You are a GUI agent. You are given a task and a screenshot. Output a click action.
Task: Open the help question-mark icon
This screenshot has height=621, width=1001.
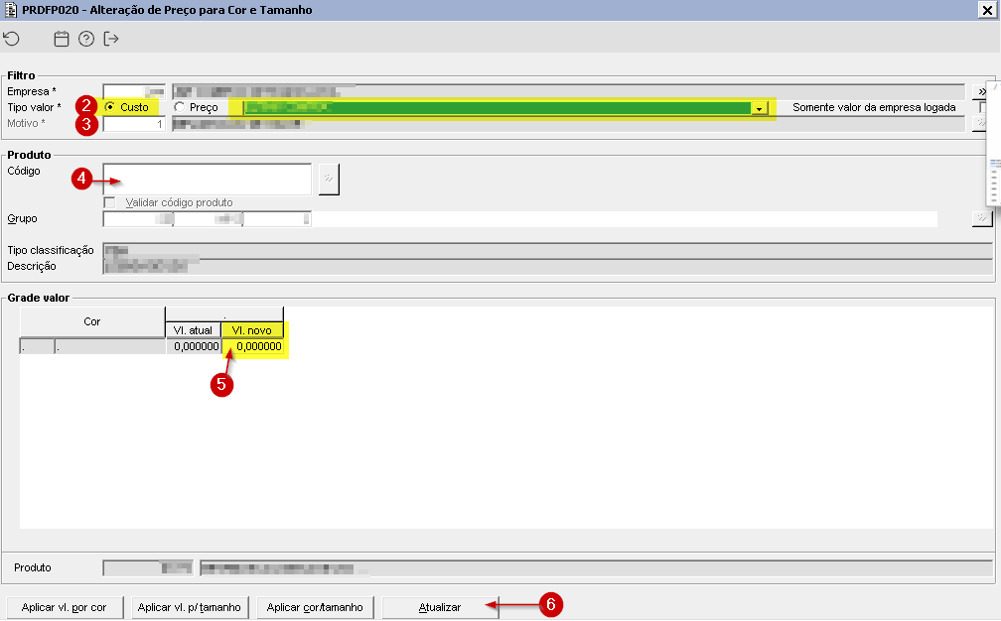click(x=86, y=39)
